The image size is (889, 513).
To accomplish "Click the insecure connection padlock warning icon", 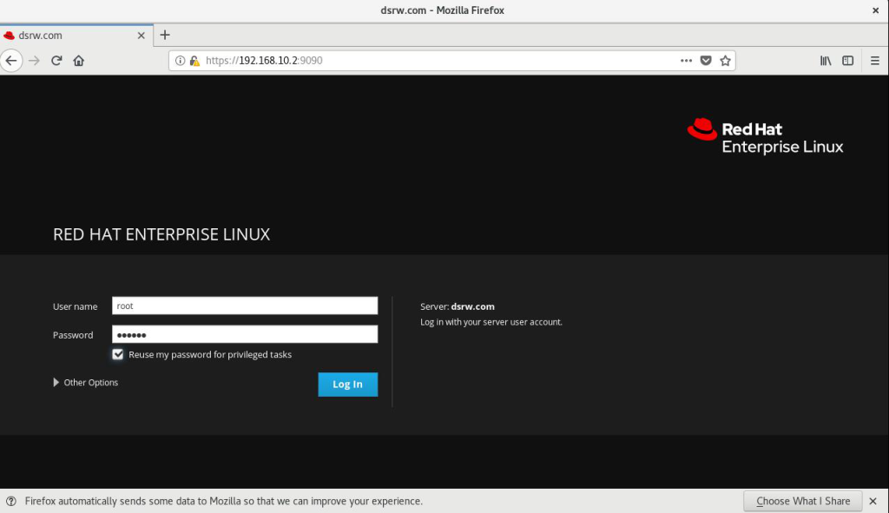I will [x=194, y=61].
